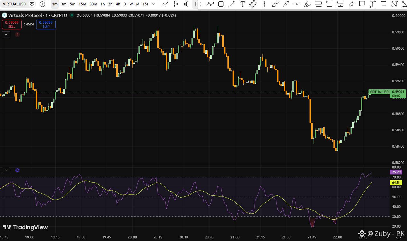The width and height of the screenshot is (407, 241).
Task: Select the level lines tool marked L
Action: 329,4
